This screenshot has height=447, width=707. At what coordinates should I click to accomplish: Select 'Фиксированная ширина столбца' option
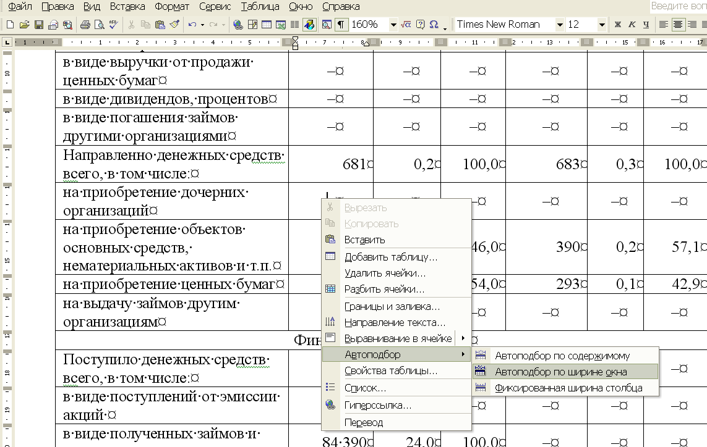565,388
